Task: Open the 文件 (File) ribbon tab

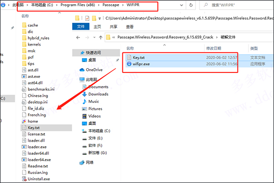Action: [x=81, y=26]
